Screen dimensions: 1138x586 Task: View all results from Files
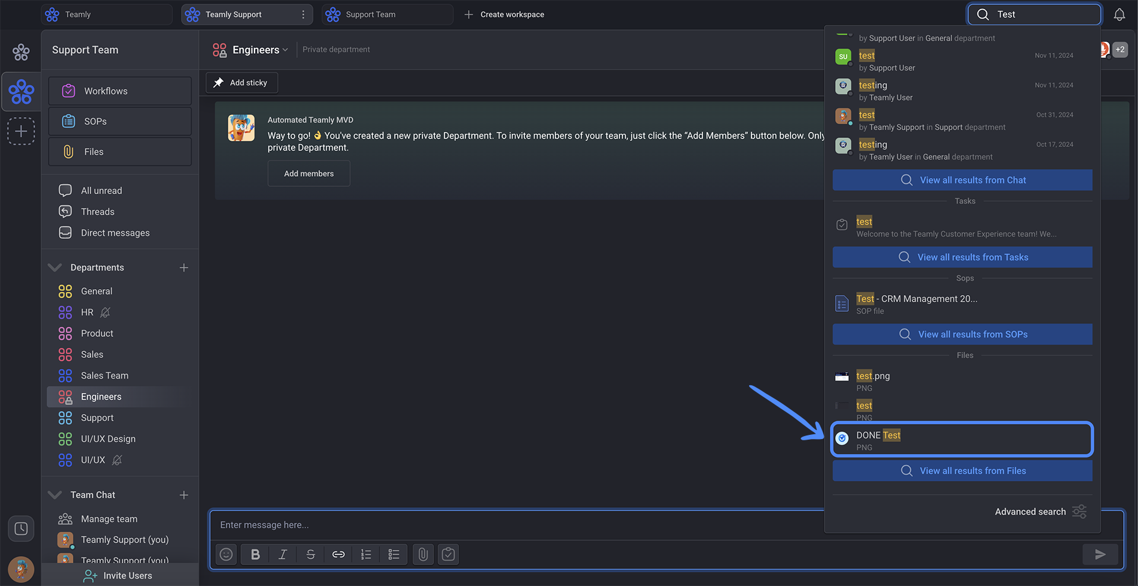[962, 471]
